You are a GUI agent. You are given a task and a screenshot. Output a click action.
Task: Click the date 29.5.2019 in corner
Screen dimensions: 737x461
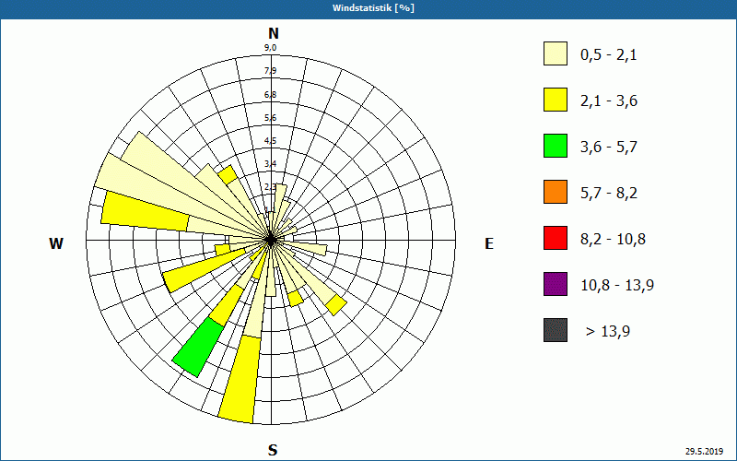tap(704, 452)
